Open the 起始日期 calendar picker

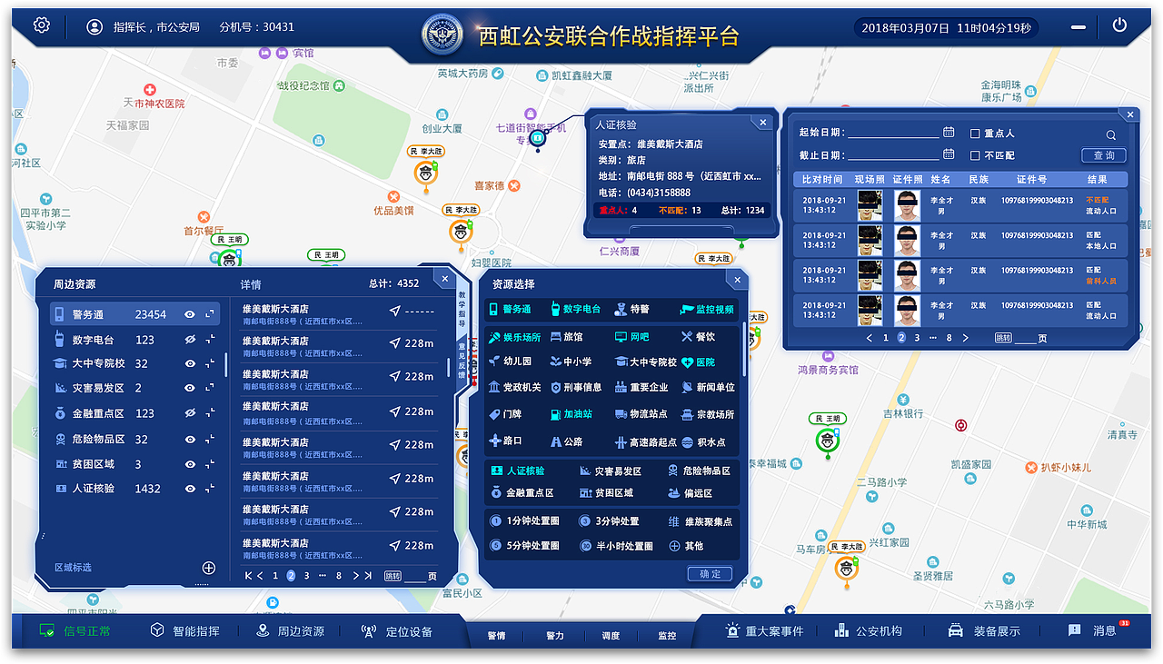tap(949, 131)
